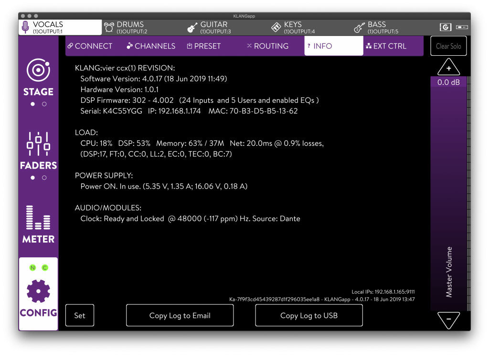
Task: Switch to the DRUMS output tab
Action: [x=143, y=27]
